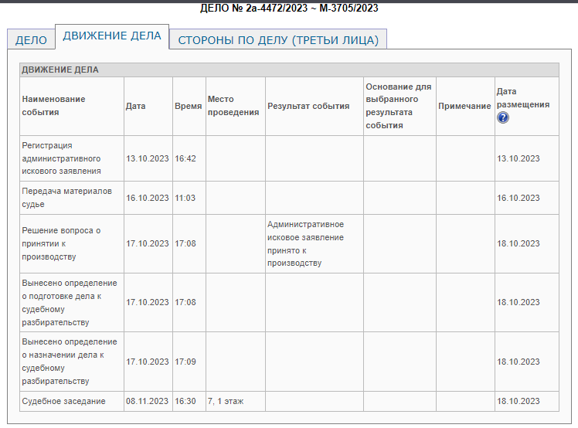Click the time 16:42
This screenshot has width=578, height=428.
point(185,158)
